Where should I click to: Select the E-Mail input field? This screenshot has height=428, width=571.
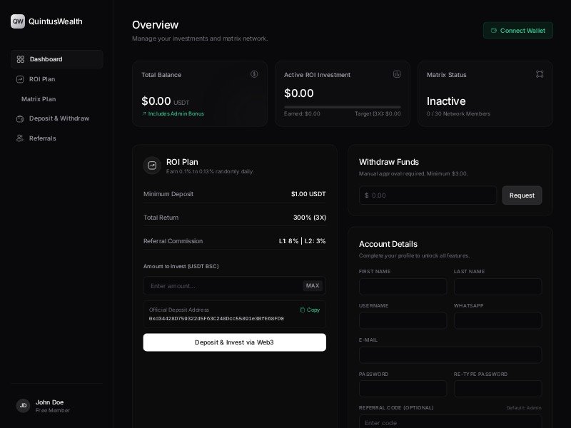pos(450,355)
